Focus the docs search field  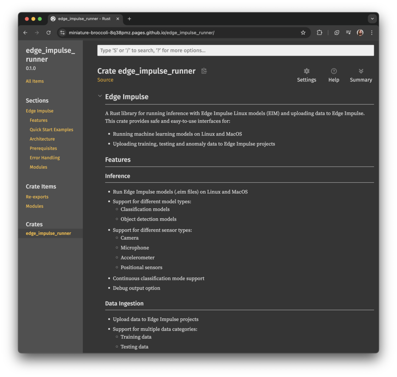pyautogui.click(x=235, y=50)
